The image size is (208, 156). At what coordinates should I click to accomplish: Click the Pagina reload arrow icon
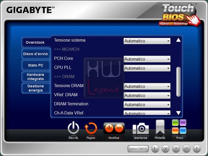point(91,128)
